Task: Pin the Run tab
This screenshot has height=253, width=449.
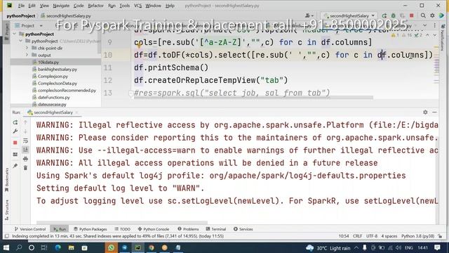Action: tap(15, 166)
